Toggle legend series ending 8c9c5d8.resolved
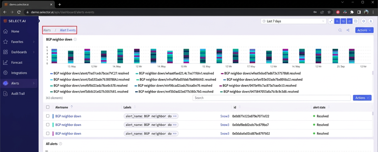Viewport: 378px width, 152px height. click(x=260, y=92)
